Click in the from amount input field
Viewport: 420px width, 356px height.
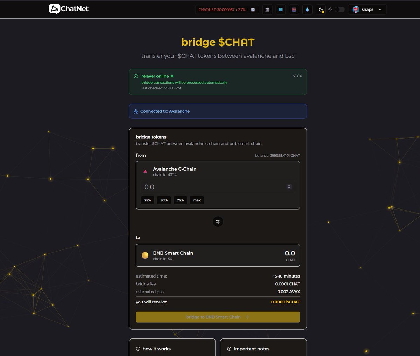218,187
